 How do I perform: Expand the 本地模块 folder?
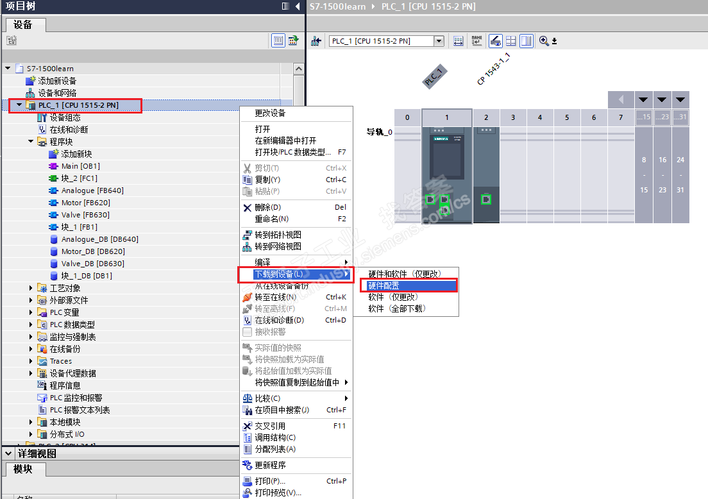tap(31, 422)
